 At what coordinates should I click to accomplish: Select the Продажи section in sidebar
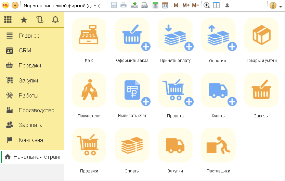tap(30, 65)
